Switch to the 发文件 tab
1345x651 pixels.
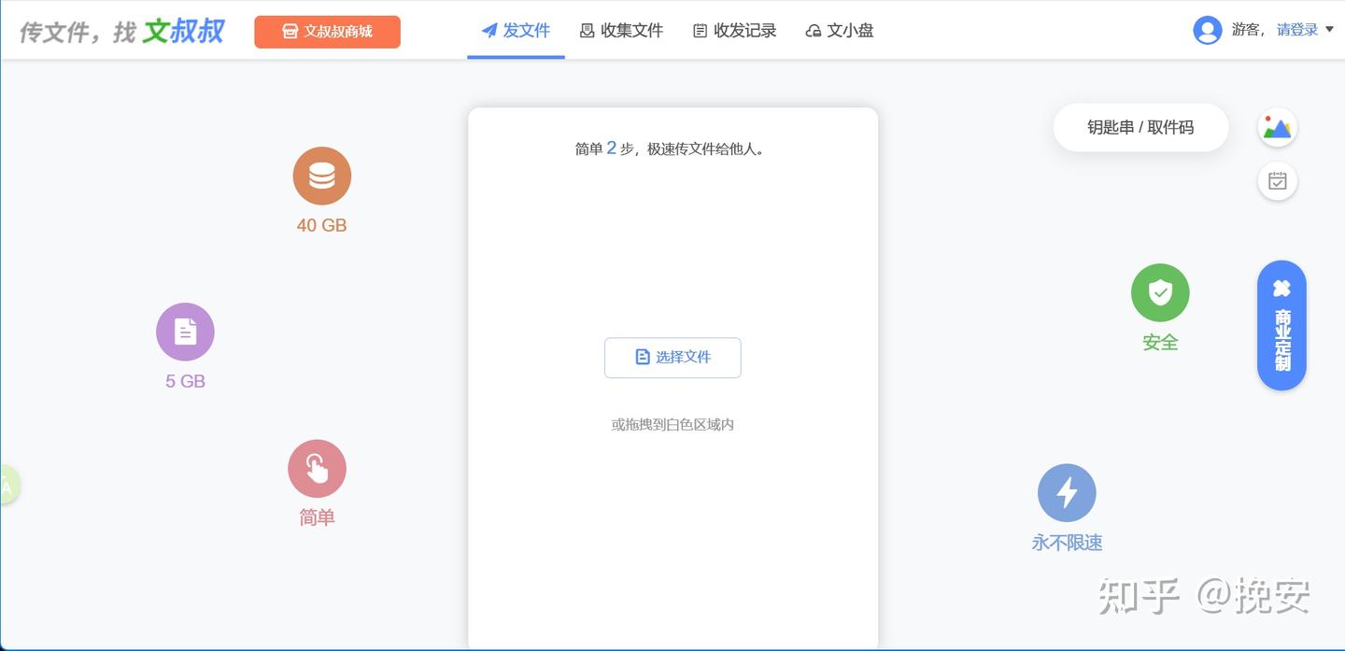[516, 31]
